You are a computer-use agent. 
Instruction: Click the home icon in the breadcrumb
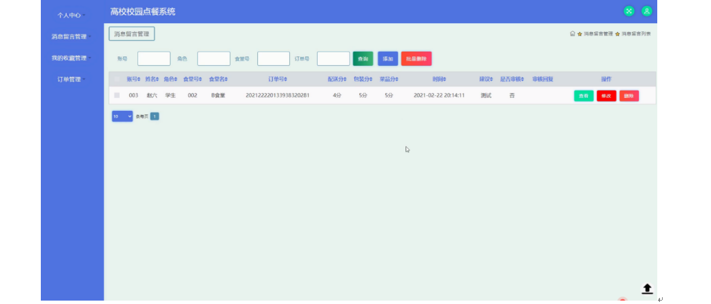click(x=573, y=33)
